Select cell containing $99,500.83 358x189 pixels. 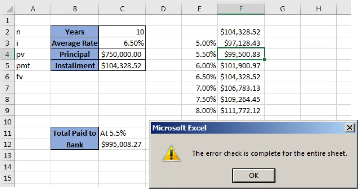coord(241,54)
